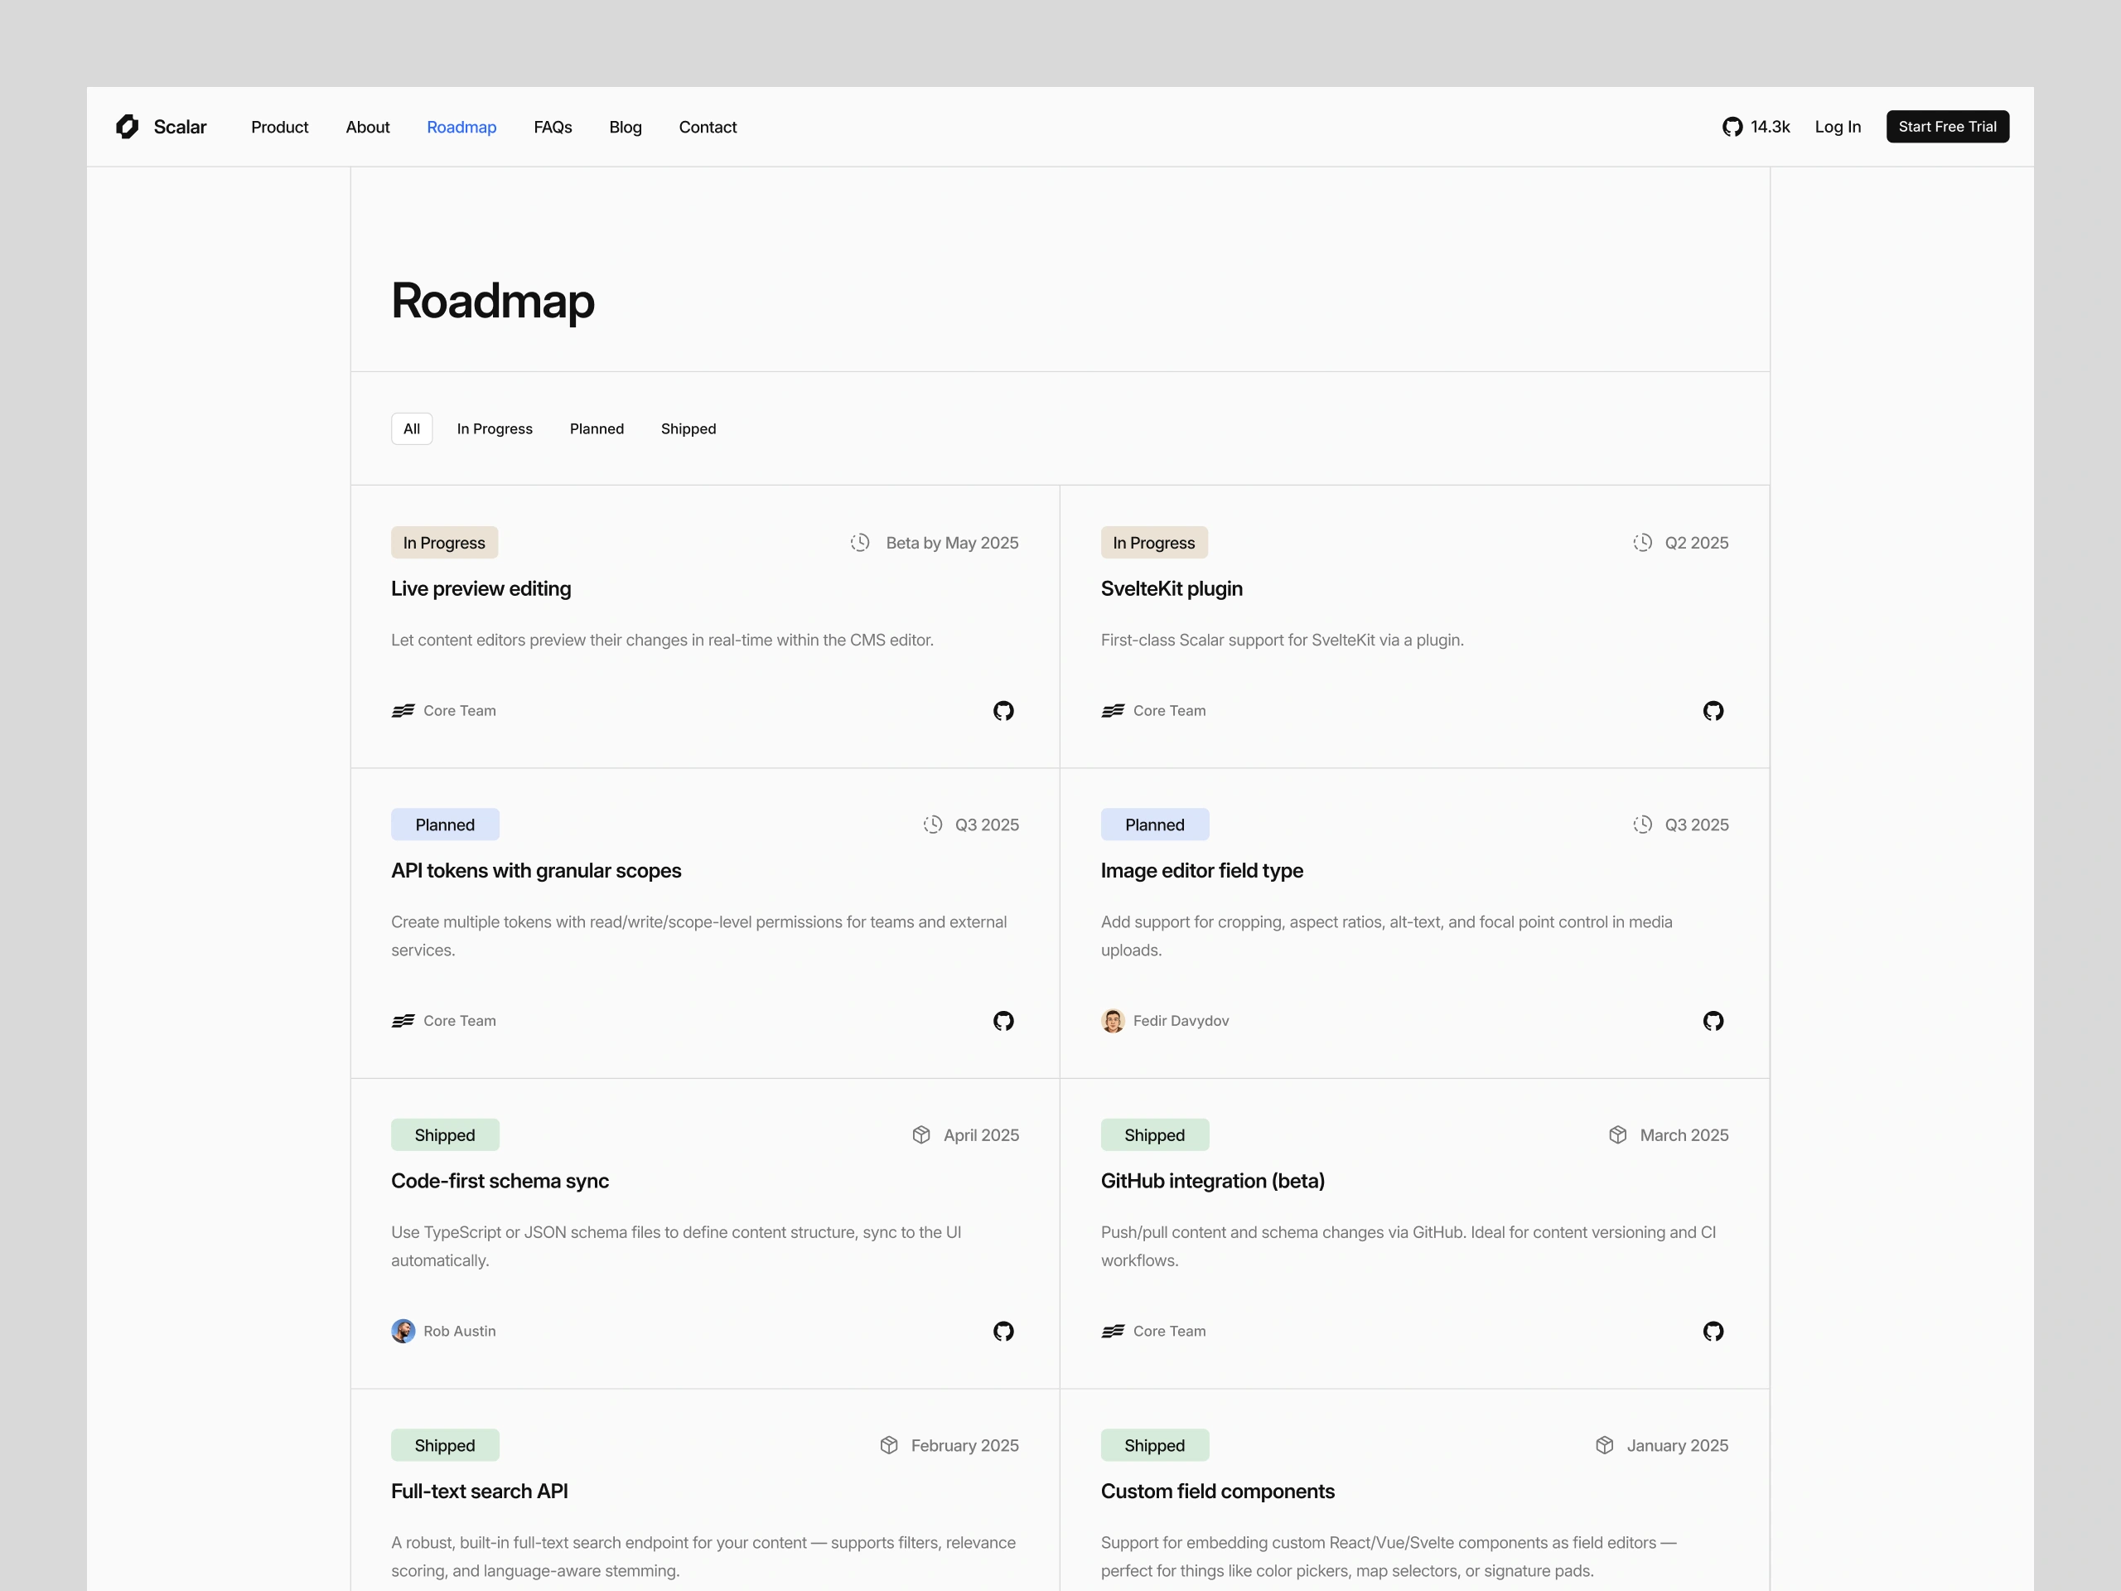Open FAQs from the top navigation
2121x1591 pixels.
tap(553, 127)
